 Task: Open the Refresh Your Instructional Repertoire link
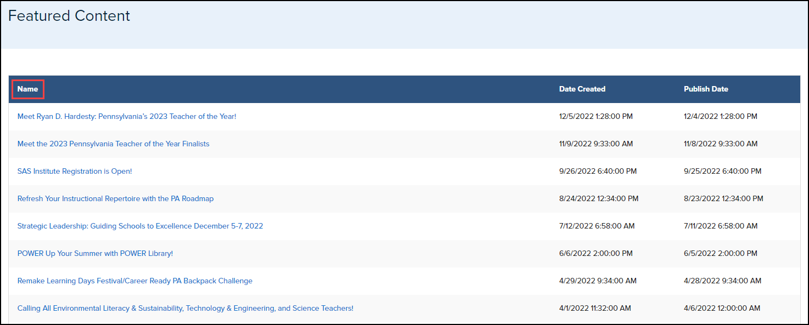click(115, 198)
